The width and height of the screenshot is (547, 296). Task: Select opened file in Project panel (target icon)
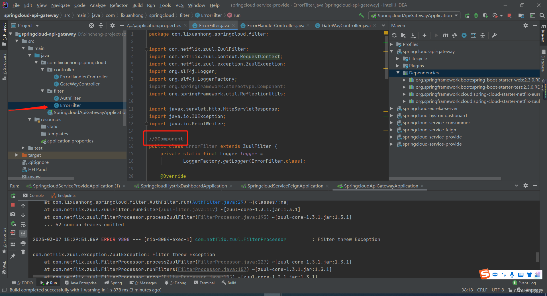click(91, 25)
